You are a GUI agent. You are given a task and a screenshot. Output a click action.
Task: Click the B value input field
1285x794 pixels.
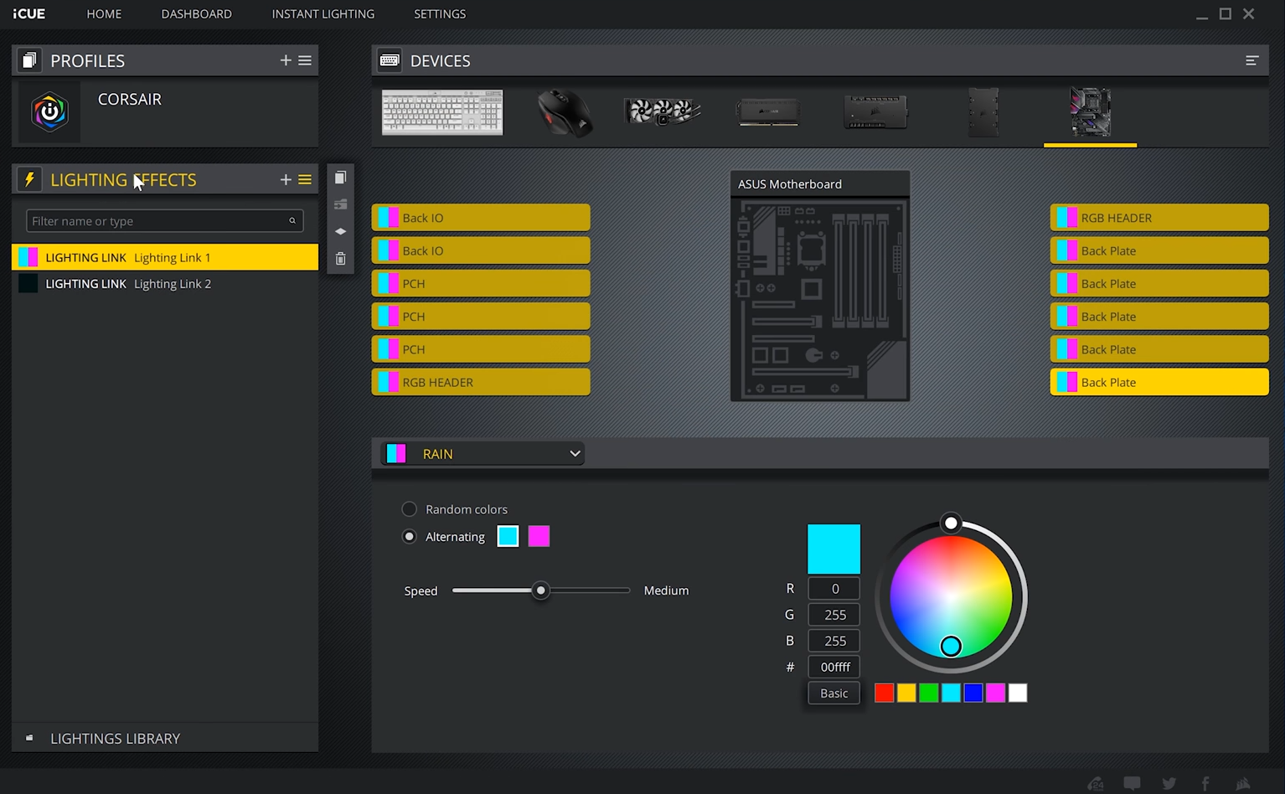click(833, 641)
